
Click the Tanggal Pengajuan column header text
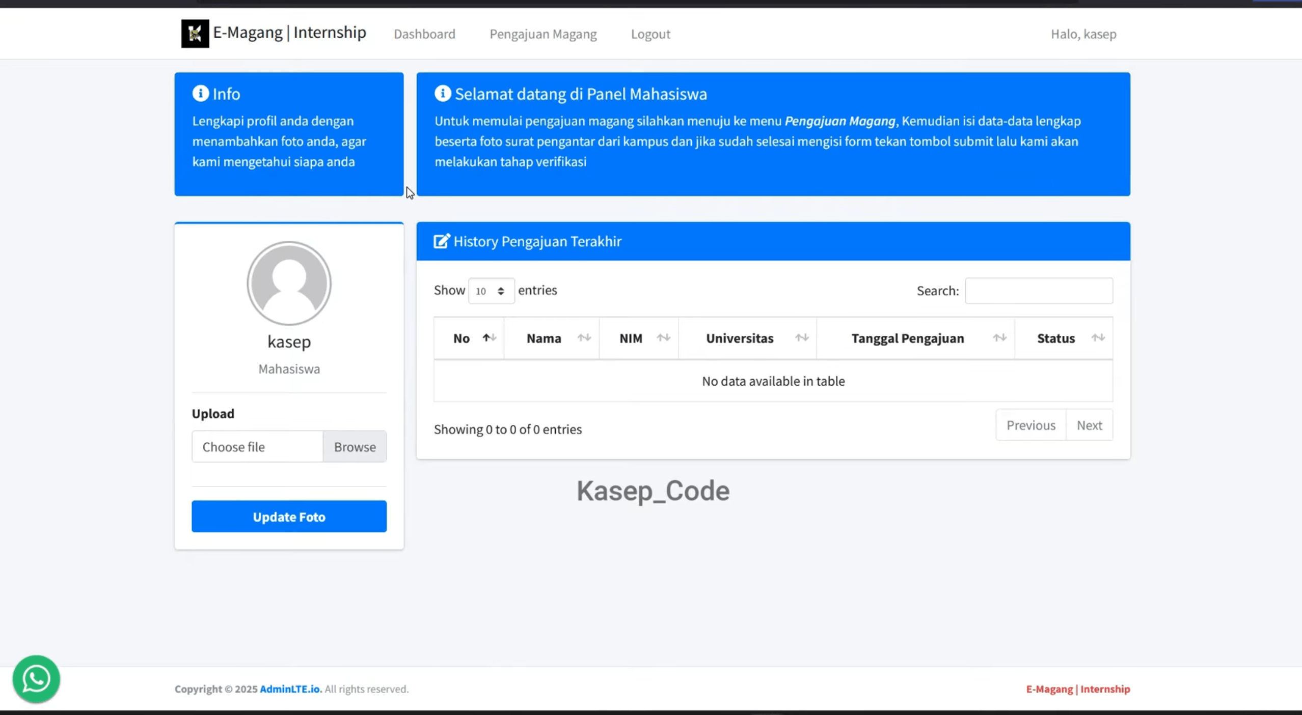(x=908, y=338)
